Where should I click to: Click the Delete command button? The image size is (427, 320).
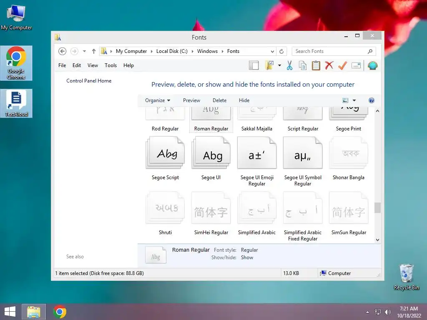coord(219,100)
